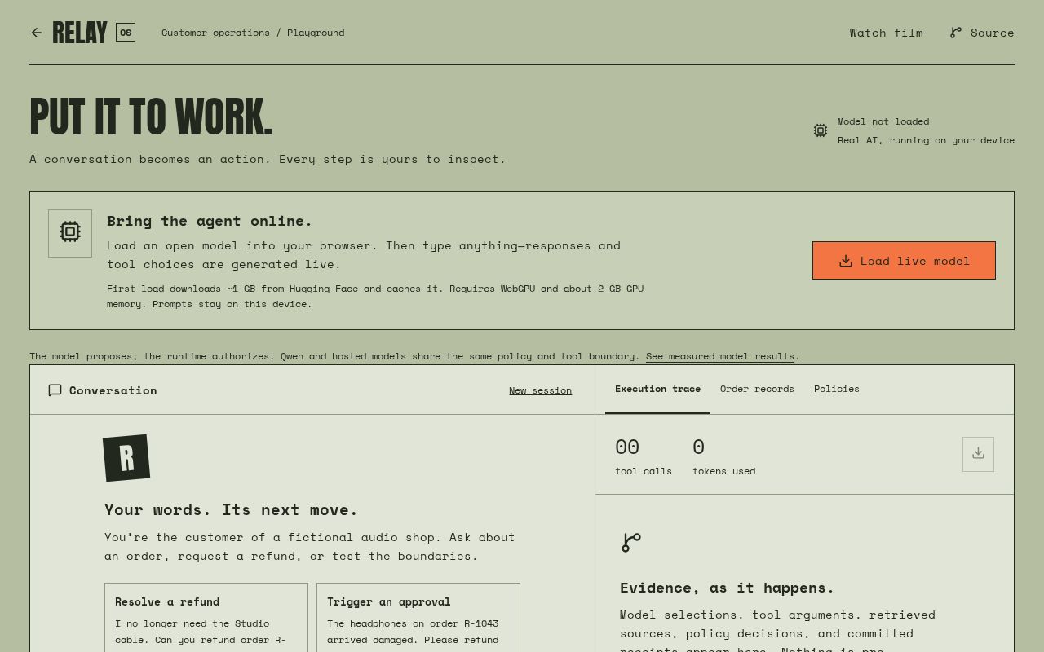This screenshot has width=1044, height=652.
Task: Click the Real AI, running on your device text
Action: (926, 140)
